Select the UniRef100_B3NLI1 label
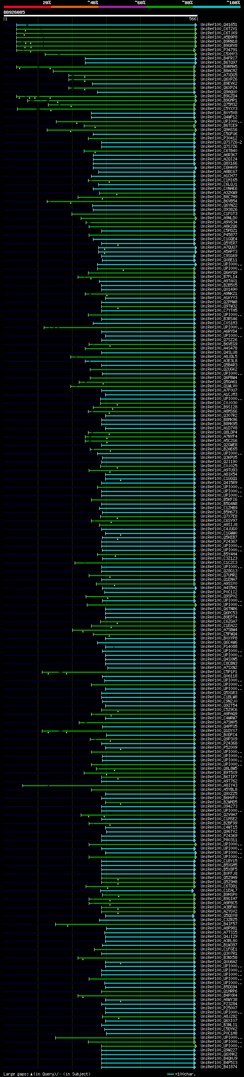This screenshot has height=1077, width=244. pos(219,1025)
